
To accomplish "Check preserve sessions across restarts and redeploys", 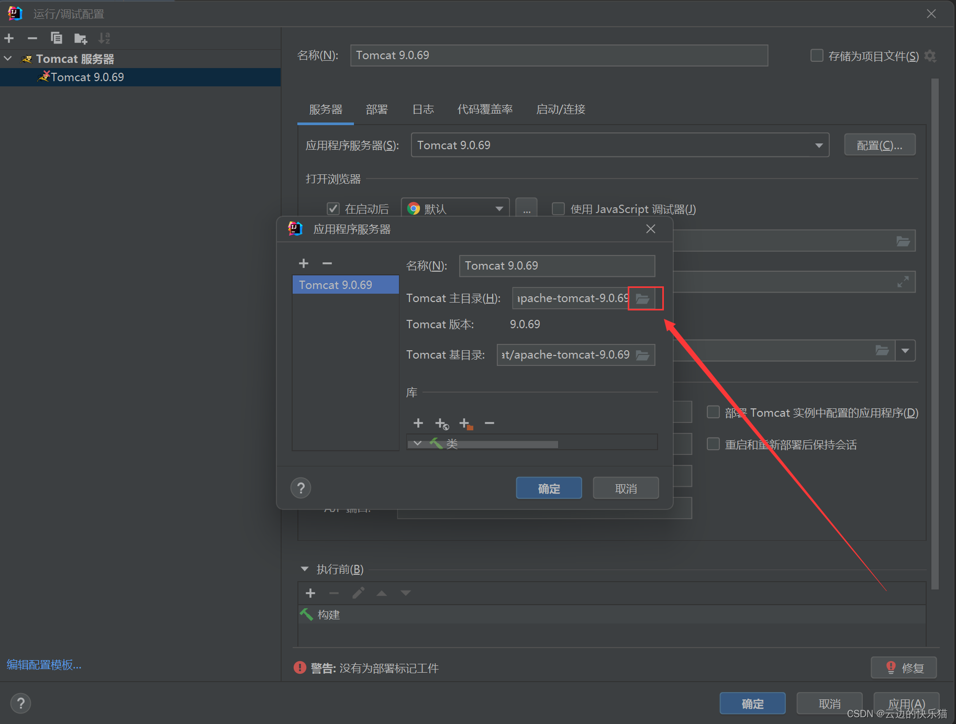I will pyautogui.click(x=713, y=444).
